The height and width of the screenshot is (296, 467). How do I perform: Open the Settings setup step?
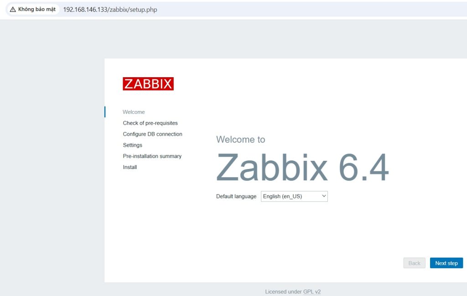click(132, 145)
